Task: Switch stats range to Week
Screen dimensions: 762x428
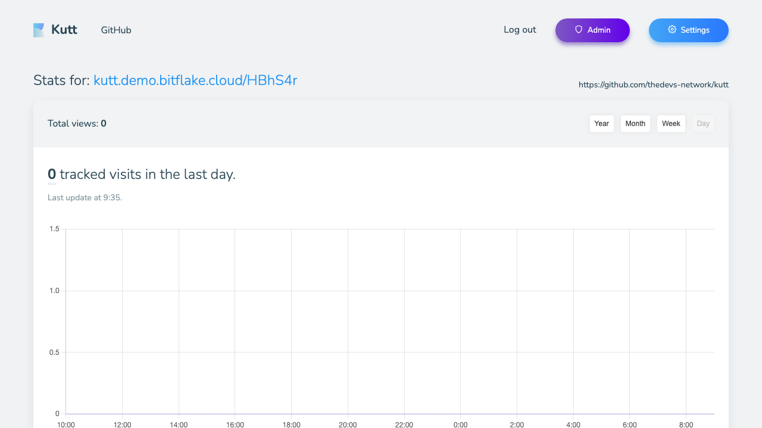Action: pos(671,124)
